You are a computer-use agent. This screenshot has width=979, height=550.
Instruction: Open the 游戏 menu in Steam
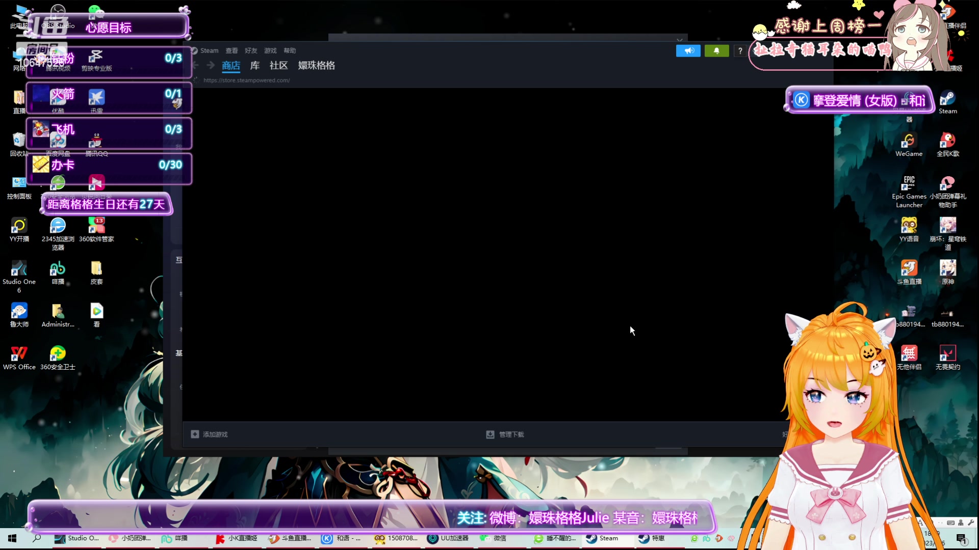[x=270, y=50]
